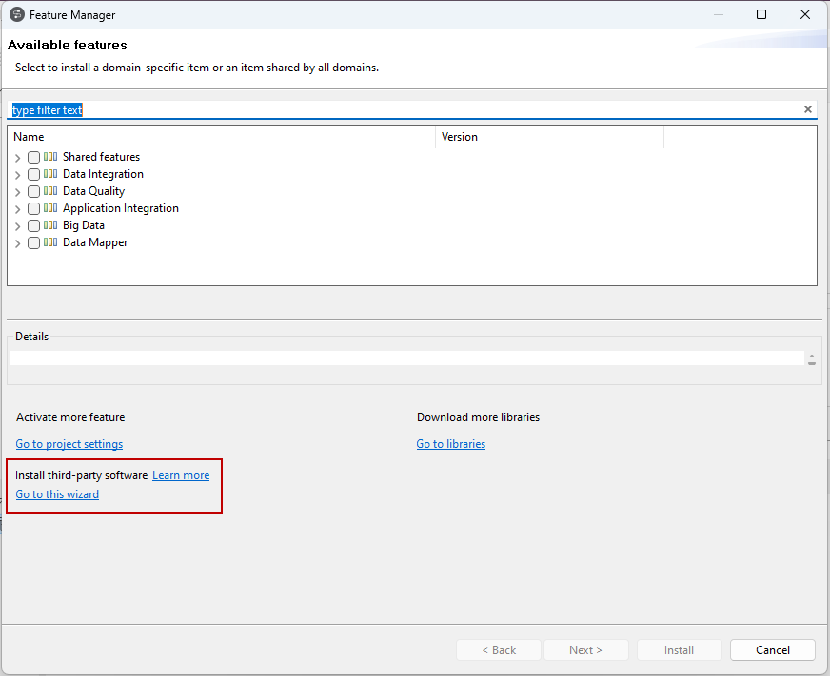The width and height of the screenshot is (830, 676).
Task: Click the Learn more link
Action: 181,474
